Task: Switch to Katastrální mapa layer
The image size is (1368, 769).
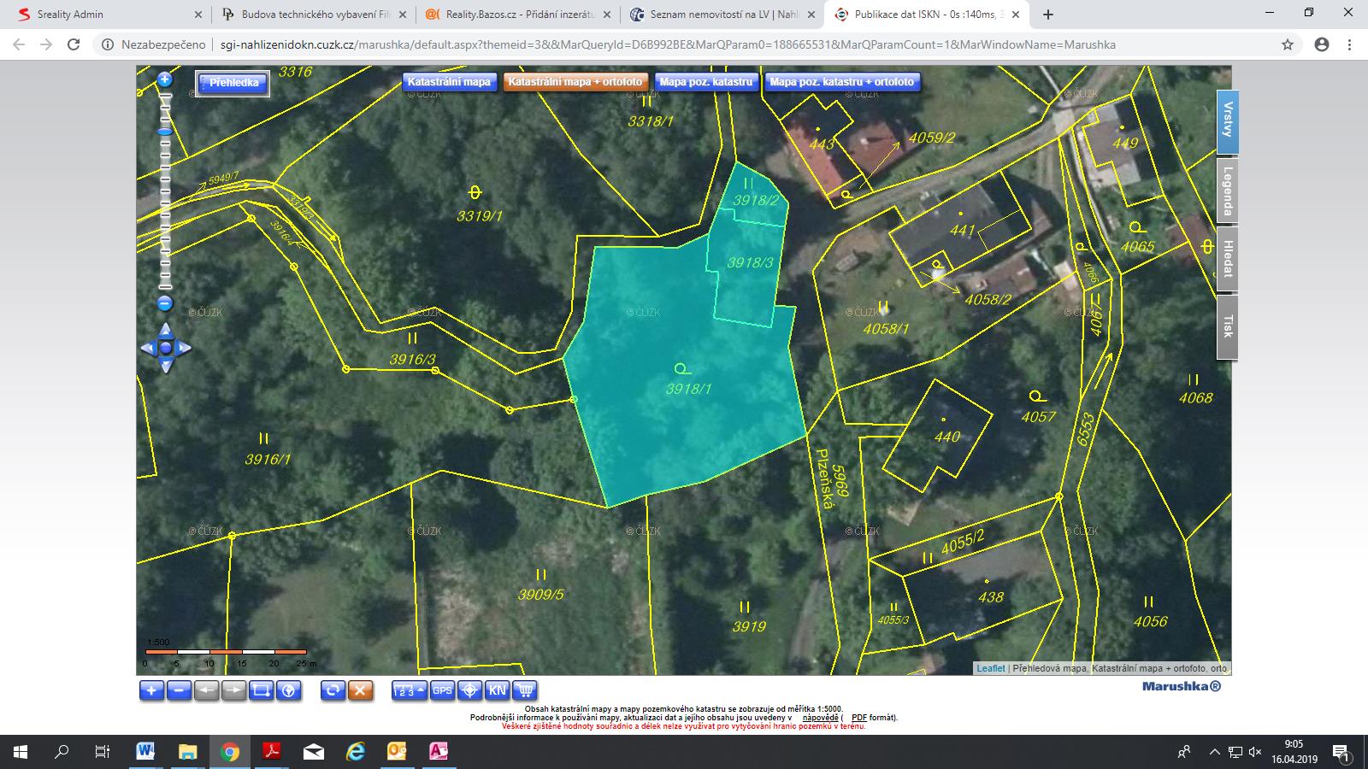Action: click(449, 82)
